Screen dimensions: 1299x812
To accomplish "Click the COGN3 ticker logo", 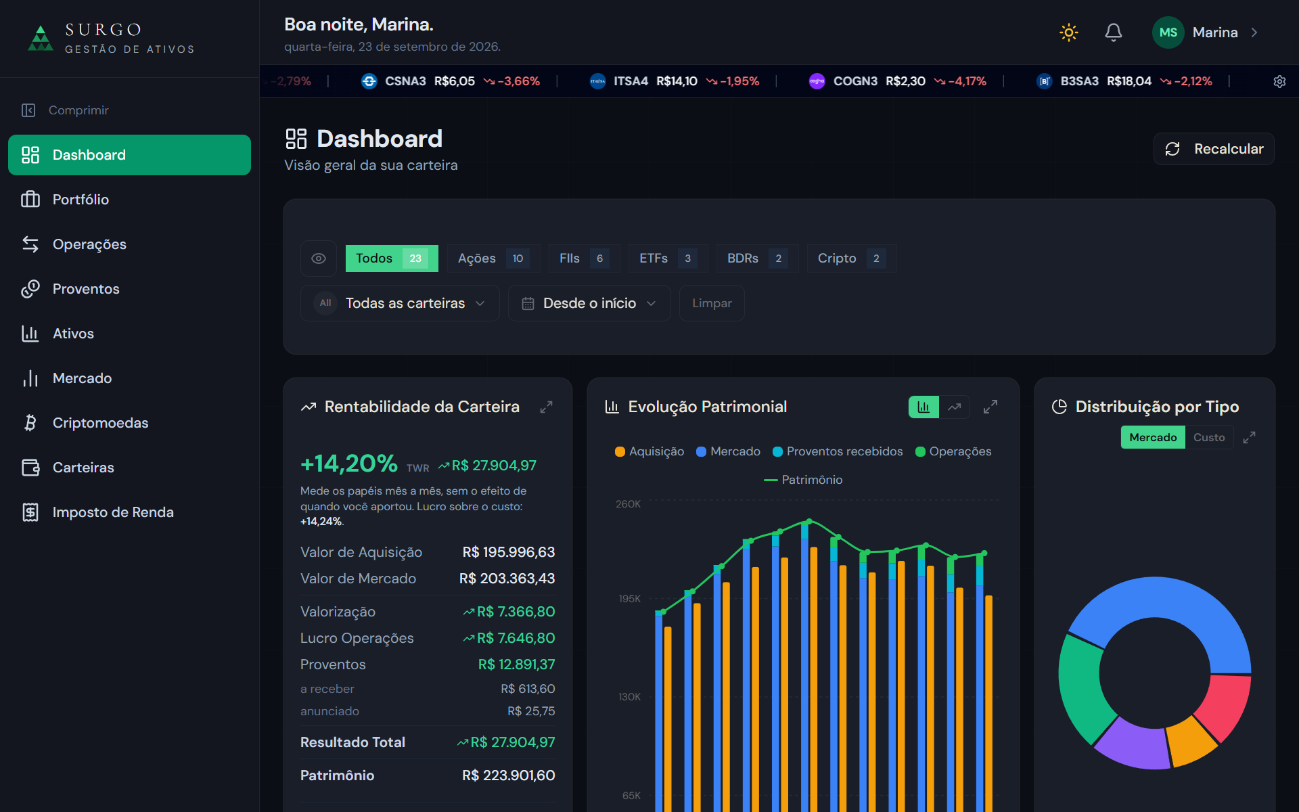I will (x=817, y=81).
